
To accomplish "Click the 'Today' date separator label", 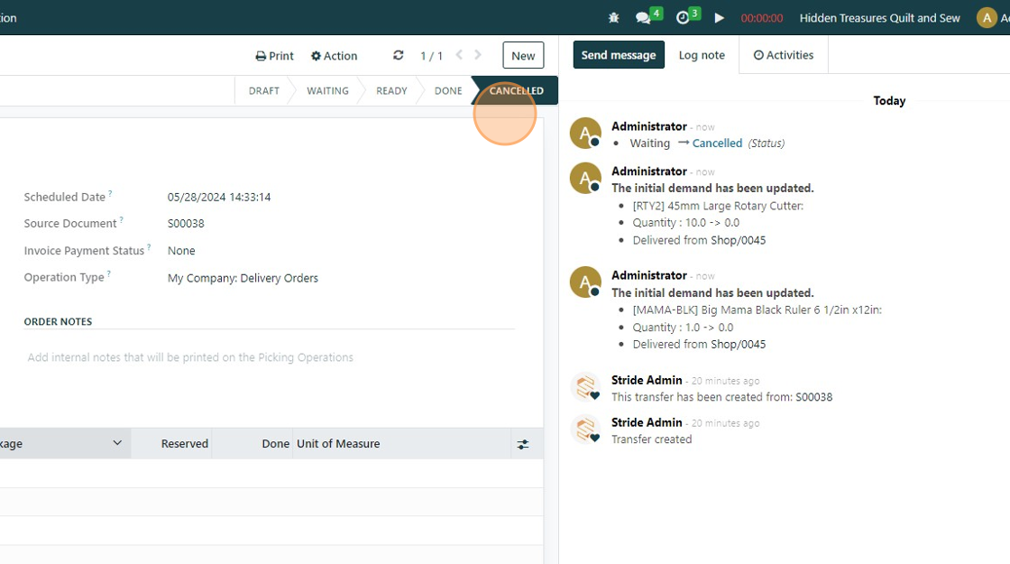I will click(x=889, y=101).
